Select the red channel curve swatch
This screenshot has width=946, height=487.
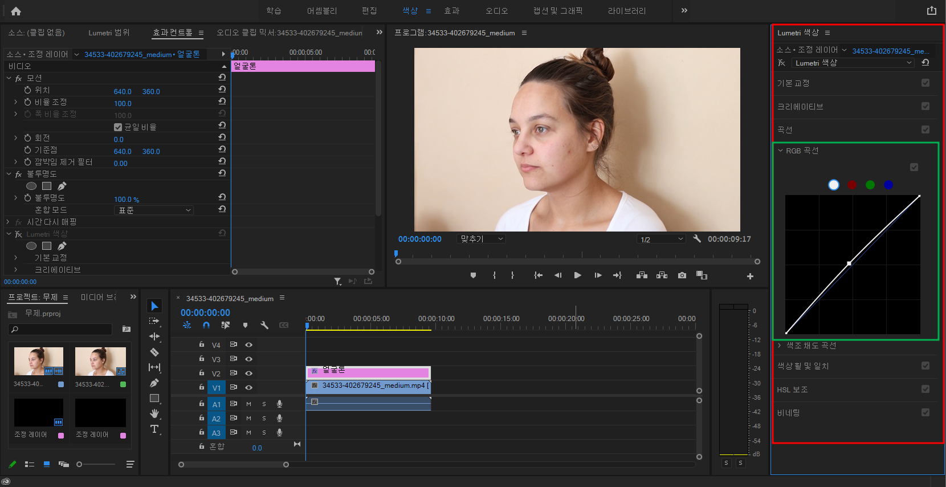click(852, 185)
